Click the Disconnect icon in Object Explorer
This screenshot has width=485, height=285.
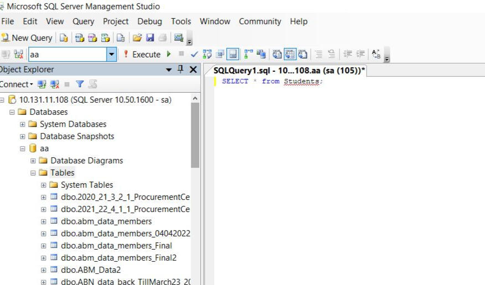pos(55,85)
